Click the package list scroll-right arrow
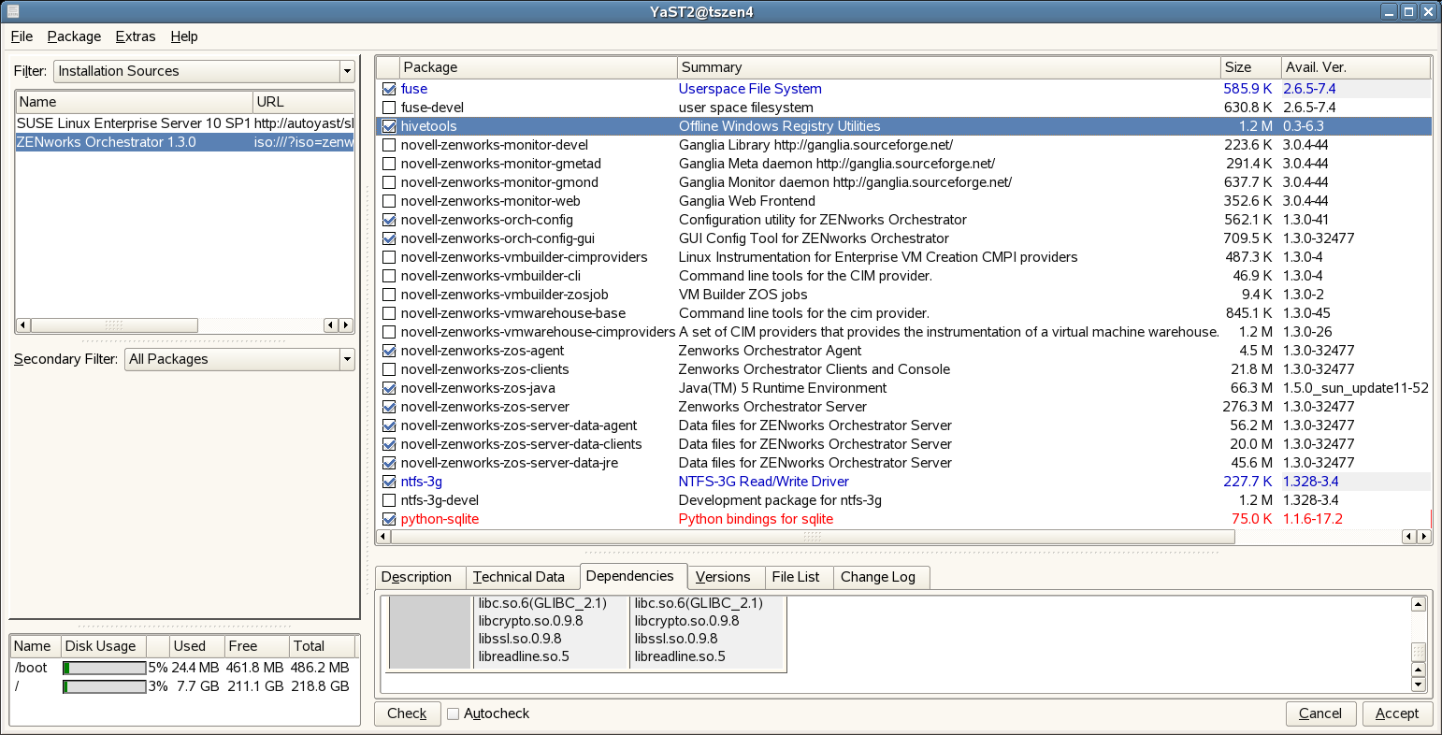The image size is (1442, 735). [1424, 537]
